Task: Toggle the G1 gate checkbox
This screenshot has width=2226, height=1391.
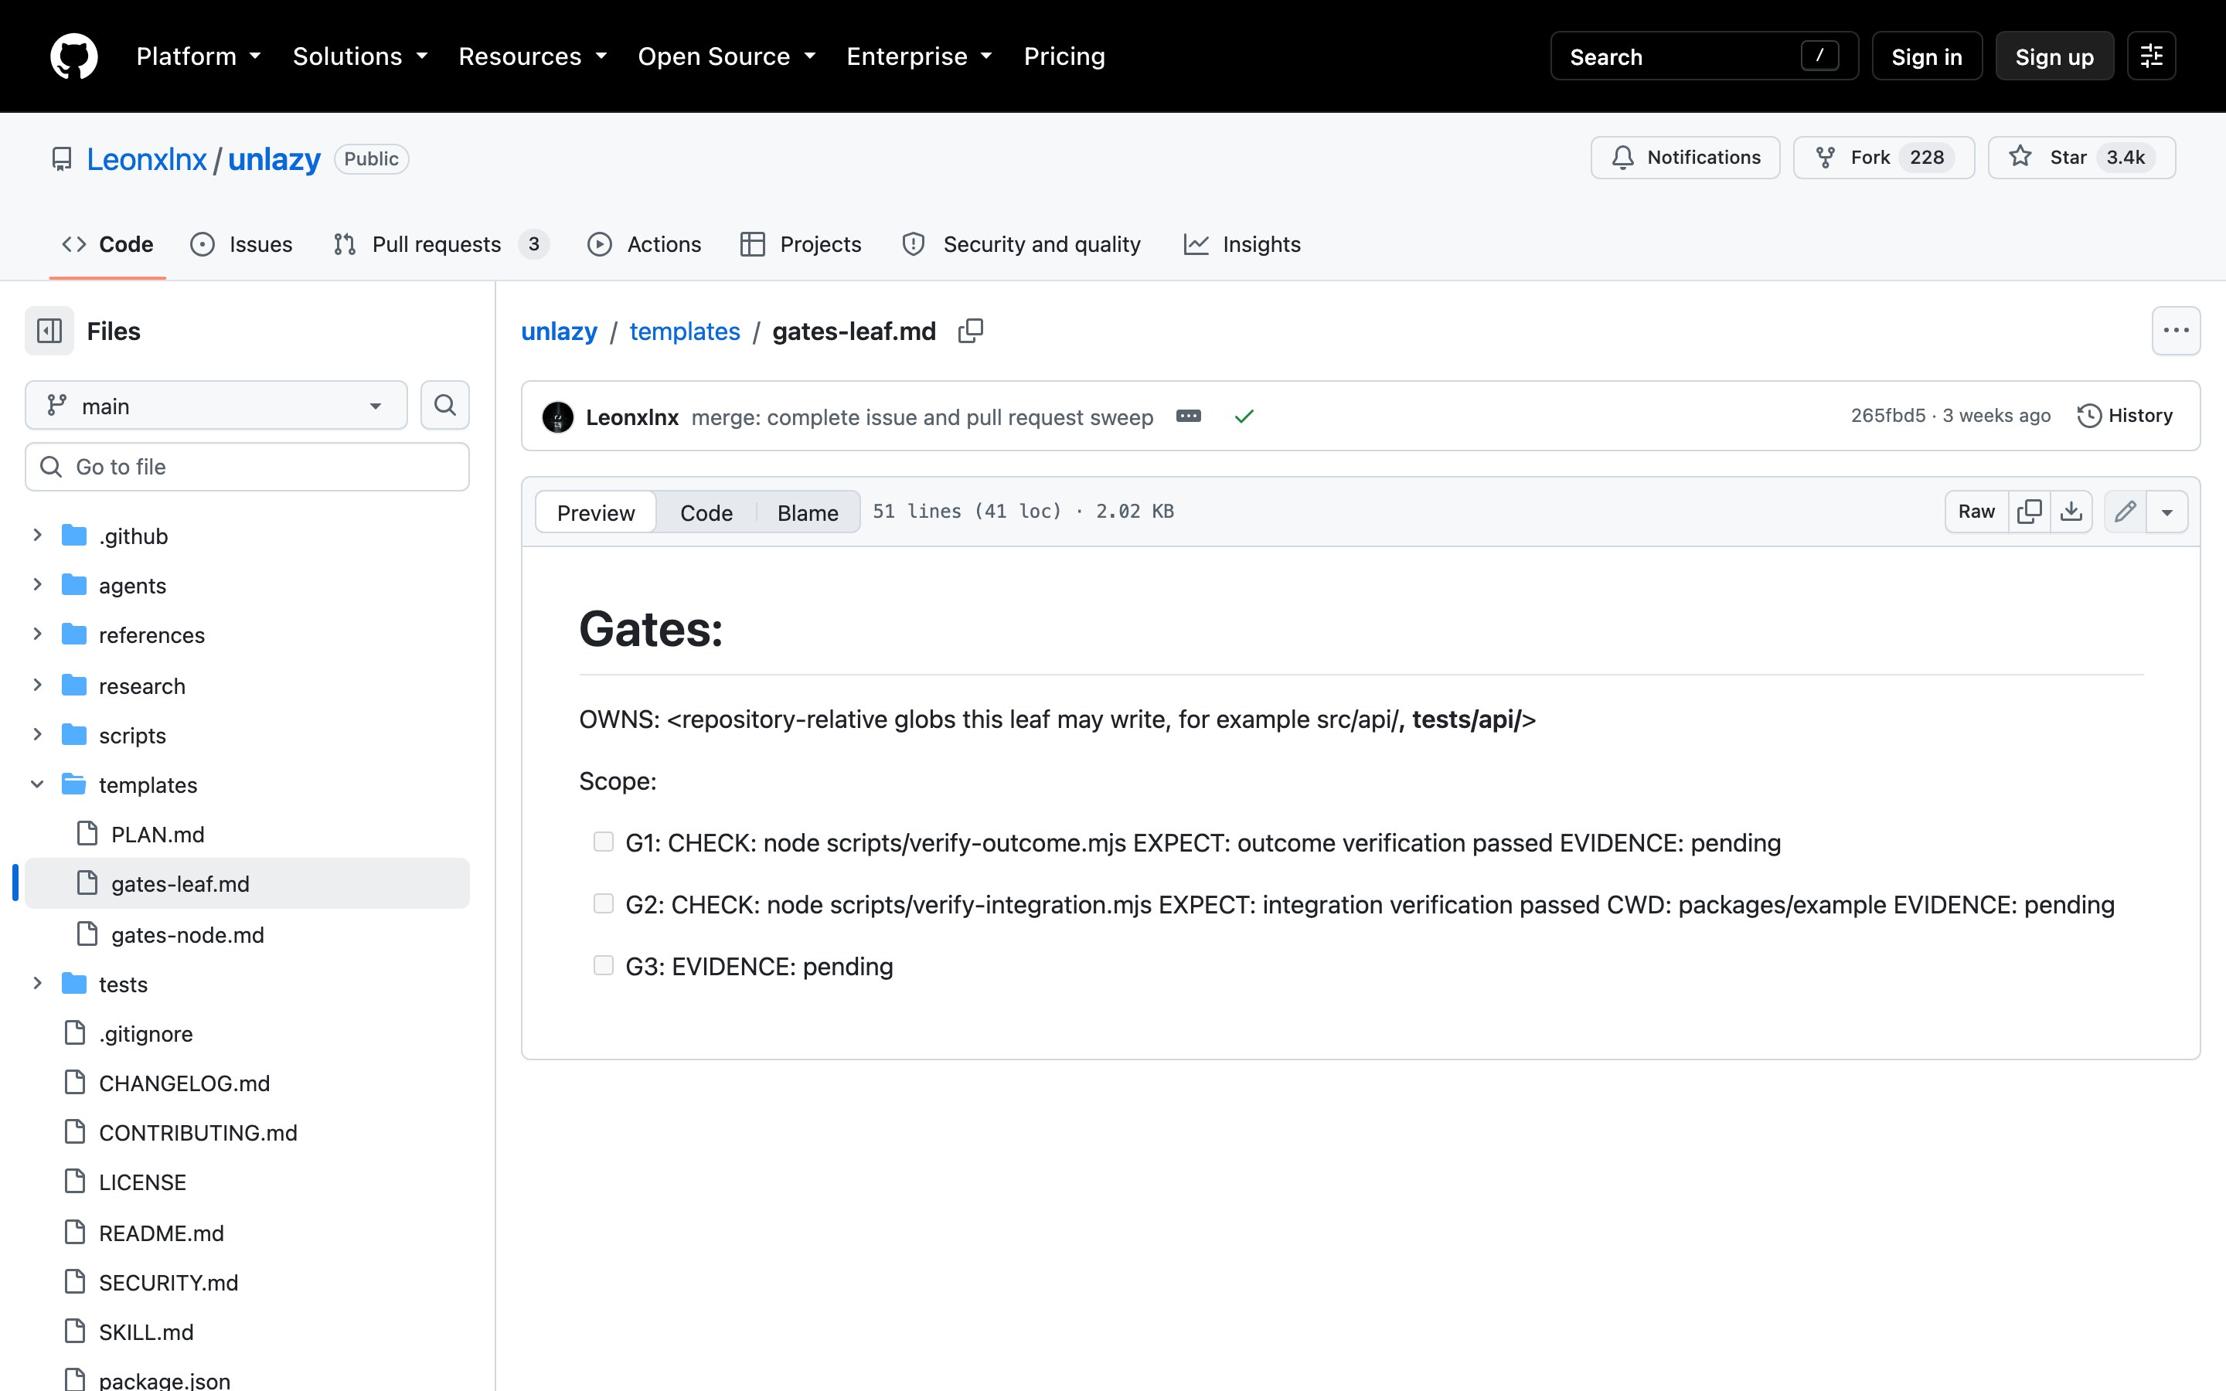Action: point(604,842)
